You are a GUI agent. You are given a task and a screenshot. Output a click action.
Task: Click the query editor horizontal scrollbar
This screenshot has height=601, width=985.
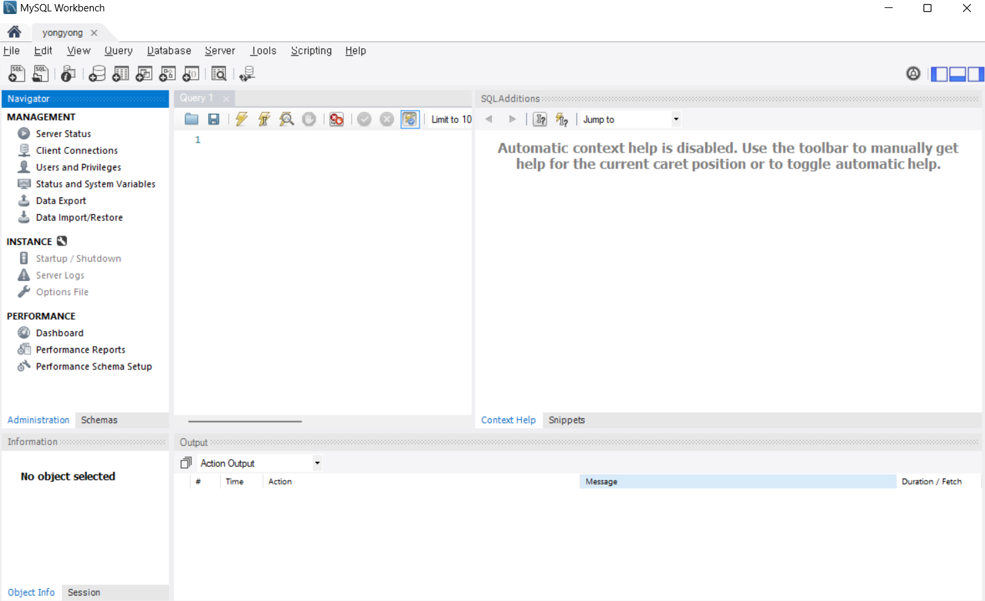[x=245, y=421]
